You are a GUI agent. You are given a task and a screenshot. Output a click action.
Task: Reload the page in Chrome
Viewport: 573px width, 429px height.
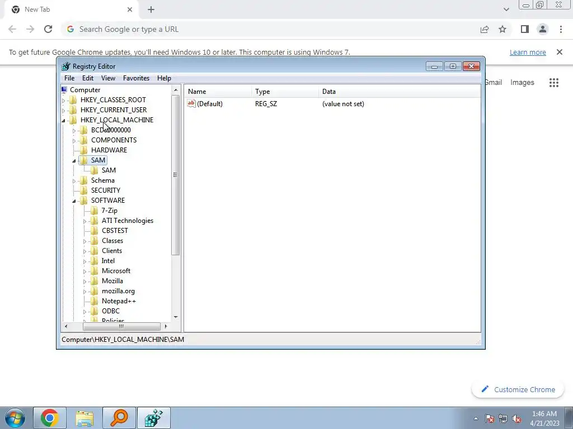point(48,29)
